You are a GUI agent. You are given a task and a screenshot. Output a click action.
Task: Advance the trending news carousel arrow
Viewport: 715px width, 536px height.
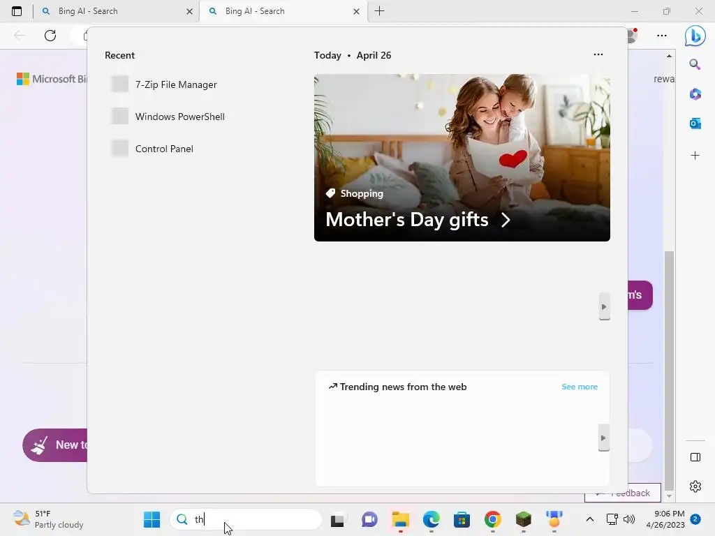[x=603, y=438]
